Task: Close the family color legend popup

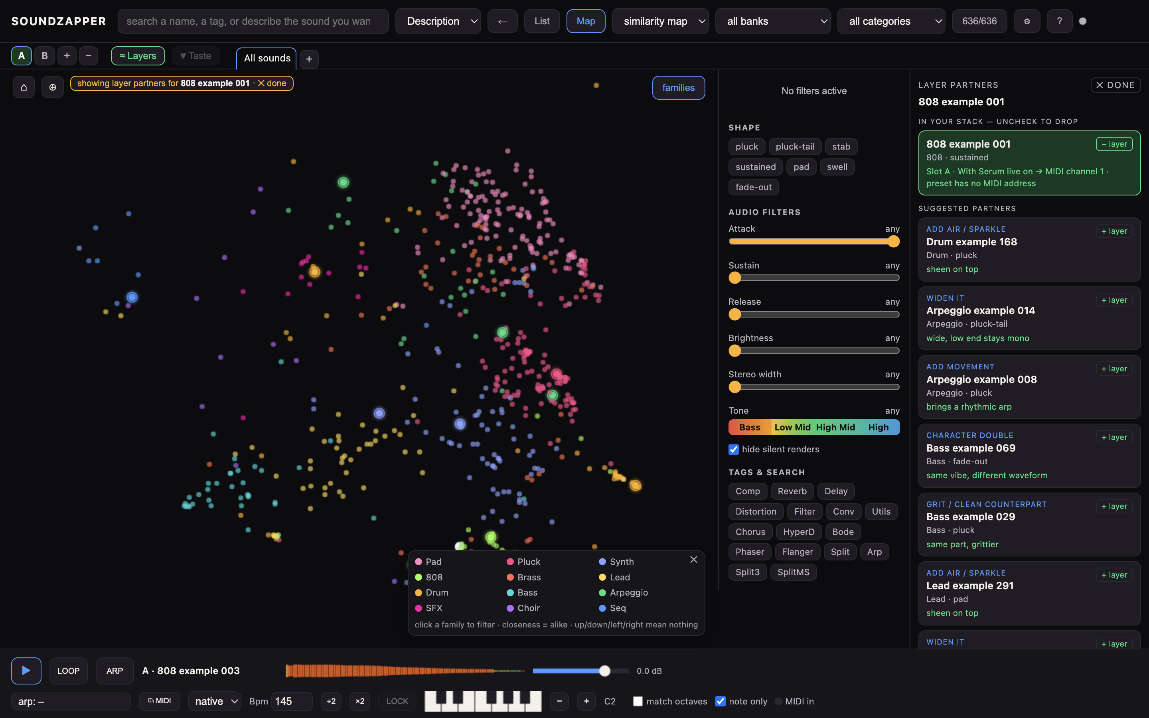Action: (x=694, y=559)
